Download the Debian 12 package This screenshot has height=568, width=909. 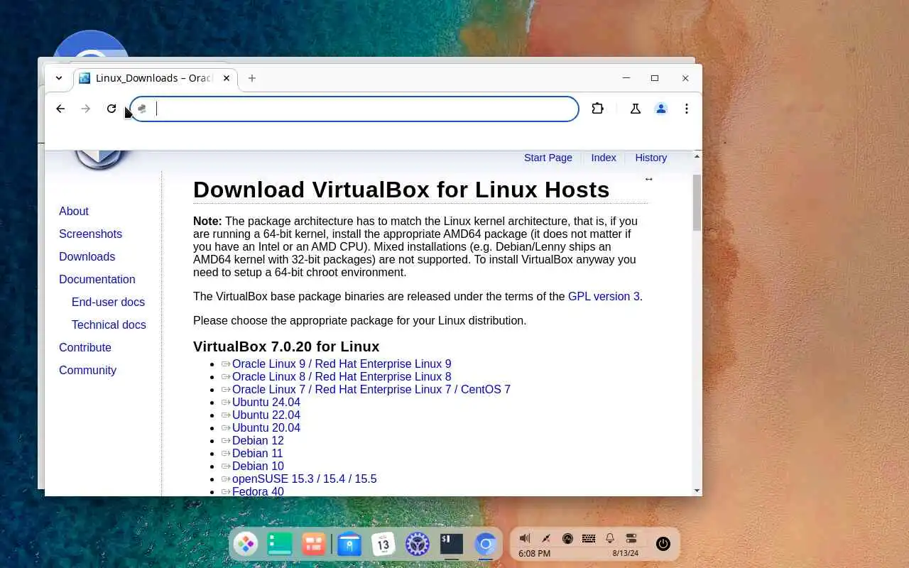tap(258, 440)
